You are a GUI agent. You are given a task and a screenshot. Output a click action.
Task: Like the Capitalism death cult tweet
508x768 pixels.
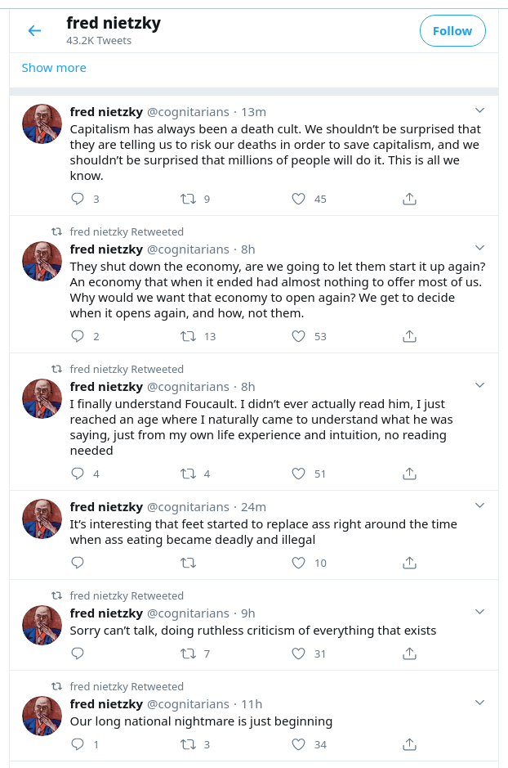(x=299, y=199)
